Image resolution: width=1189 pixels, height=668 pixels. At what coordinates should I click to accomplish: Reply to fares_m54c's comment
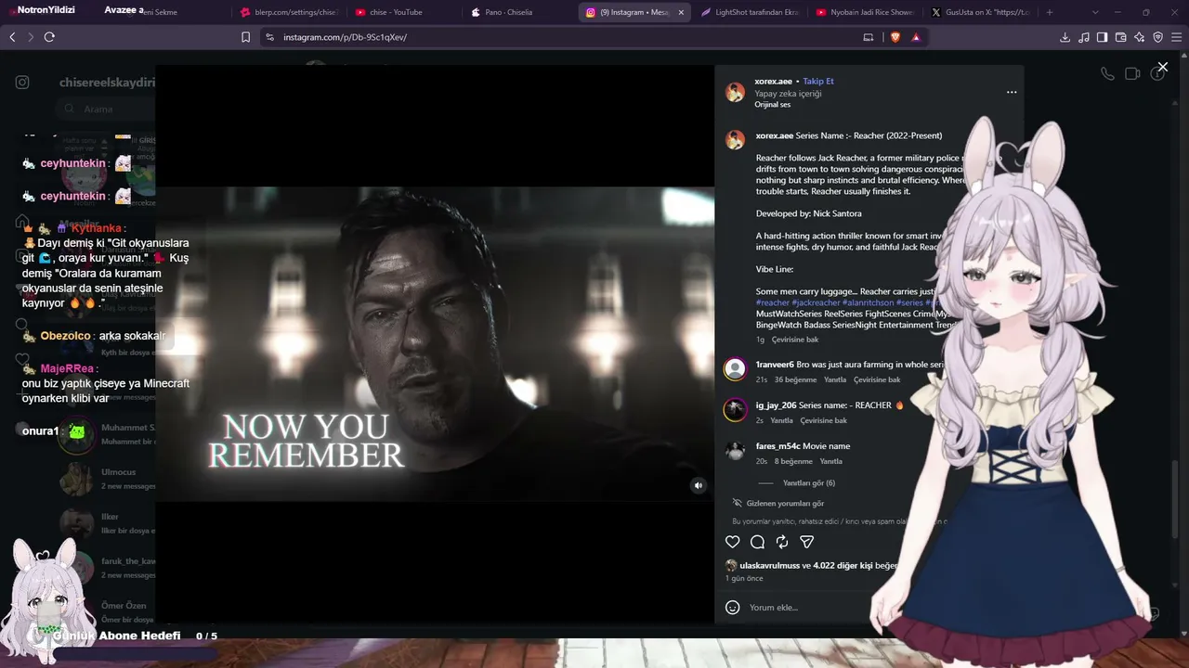(x=831, y=461)
